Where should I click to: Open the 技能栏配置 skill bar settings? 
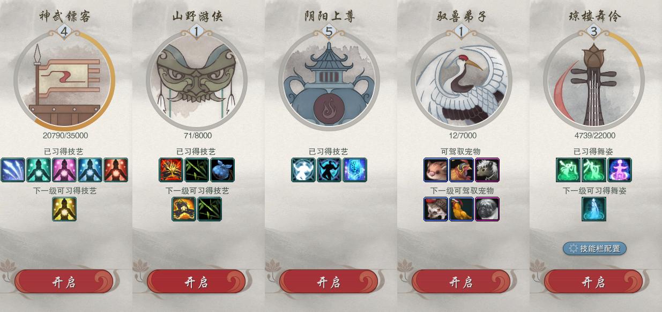tap(594, 248)
